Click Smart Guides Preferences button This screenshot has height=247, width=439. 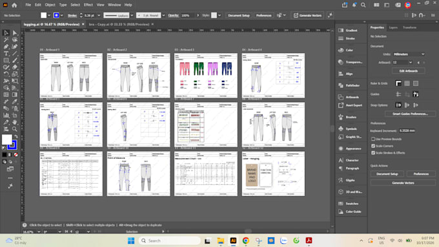click(x=410, y=114)
